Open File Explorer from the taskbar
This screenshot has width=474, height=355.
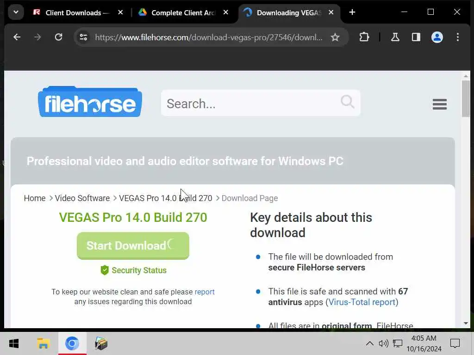[43, 343]
